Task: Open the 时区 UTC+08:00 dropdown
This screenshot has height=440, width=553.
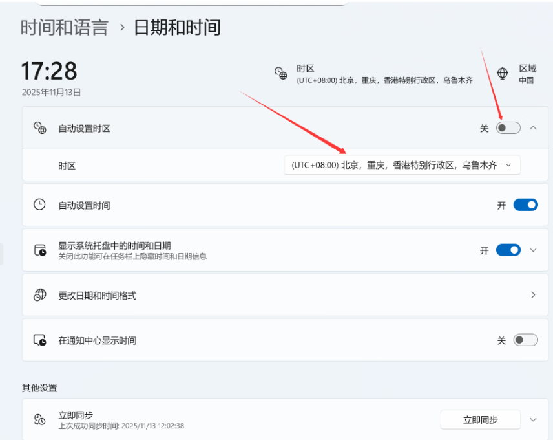Action: [x=402, y=165]
